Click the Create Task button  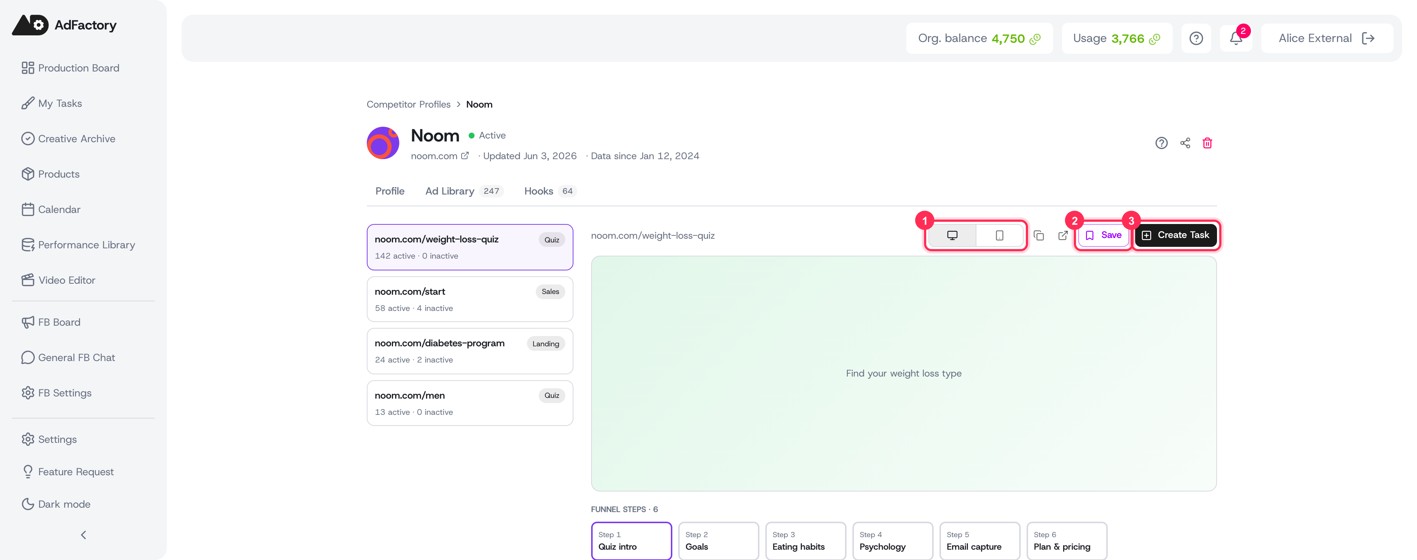[x=1176, y=235]
